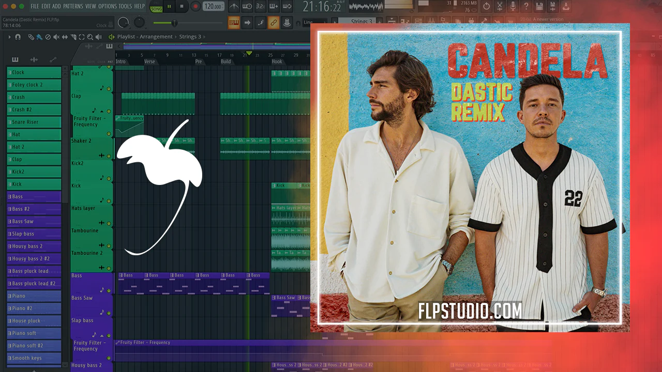This screenshot has height=372, width=662.
Task: Jump to the Verse timeline marker
Action: pos(149,61)
